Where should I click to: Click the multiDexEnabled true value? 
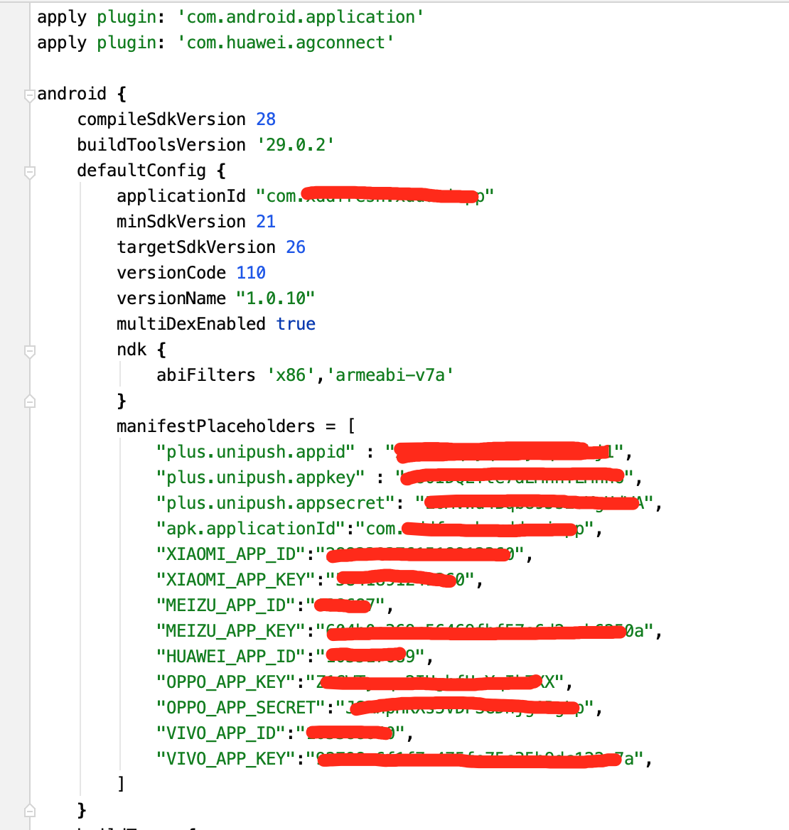[296, 324]
